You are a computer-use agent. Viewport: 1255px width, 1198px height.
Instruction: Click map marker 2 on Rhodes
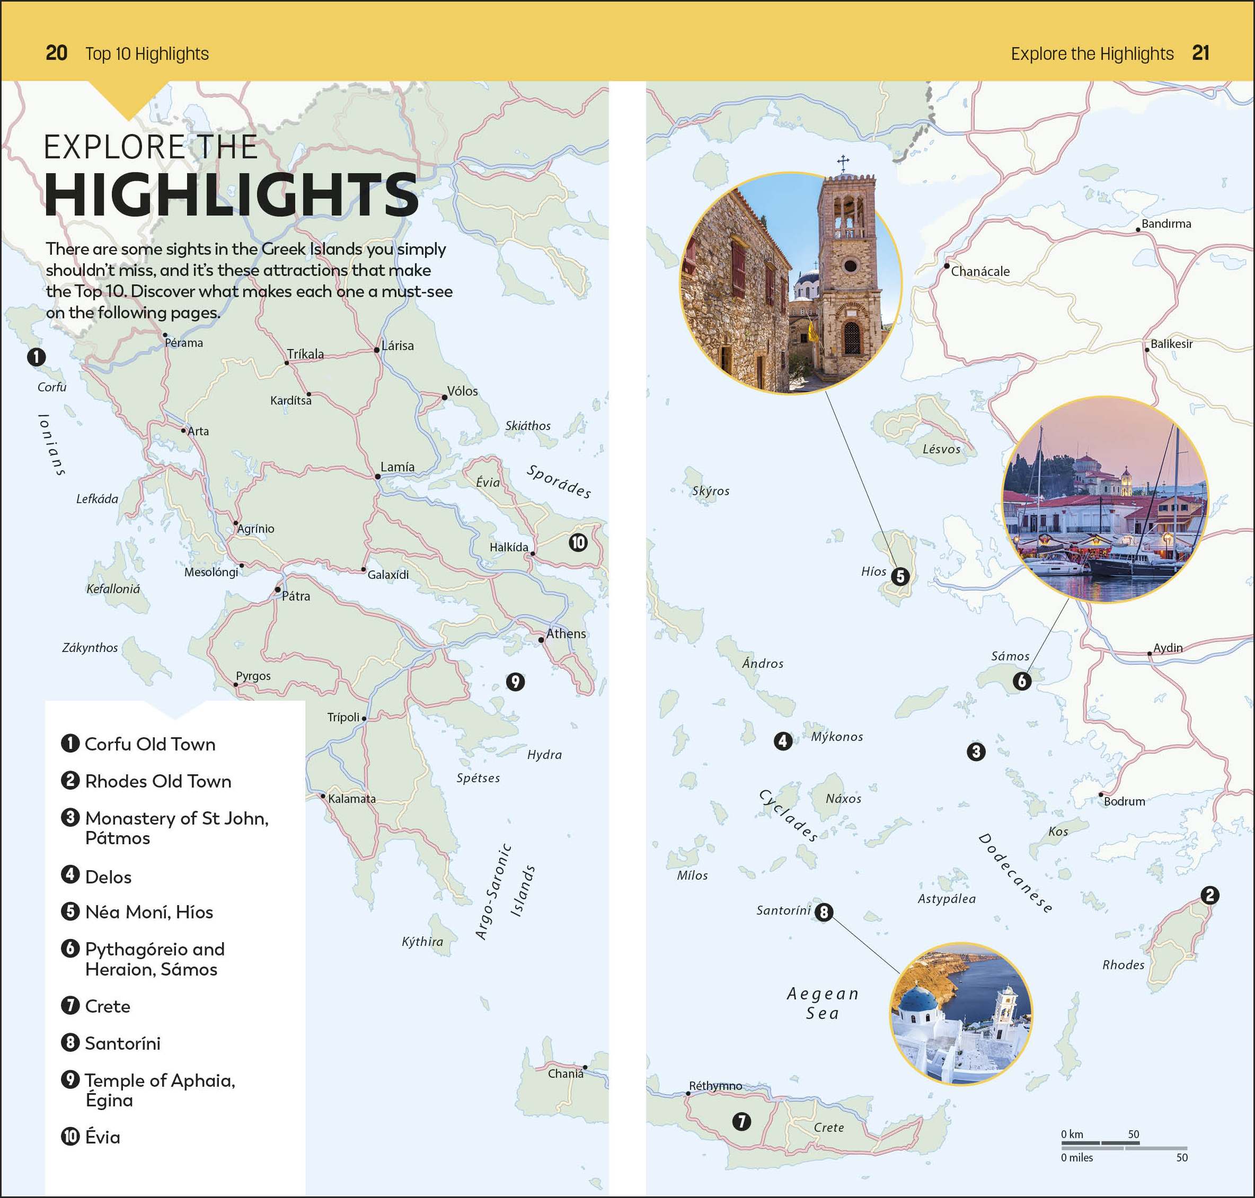tap(1209, 895)
